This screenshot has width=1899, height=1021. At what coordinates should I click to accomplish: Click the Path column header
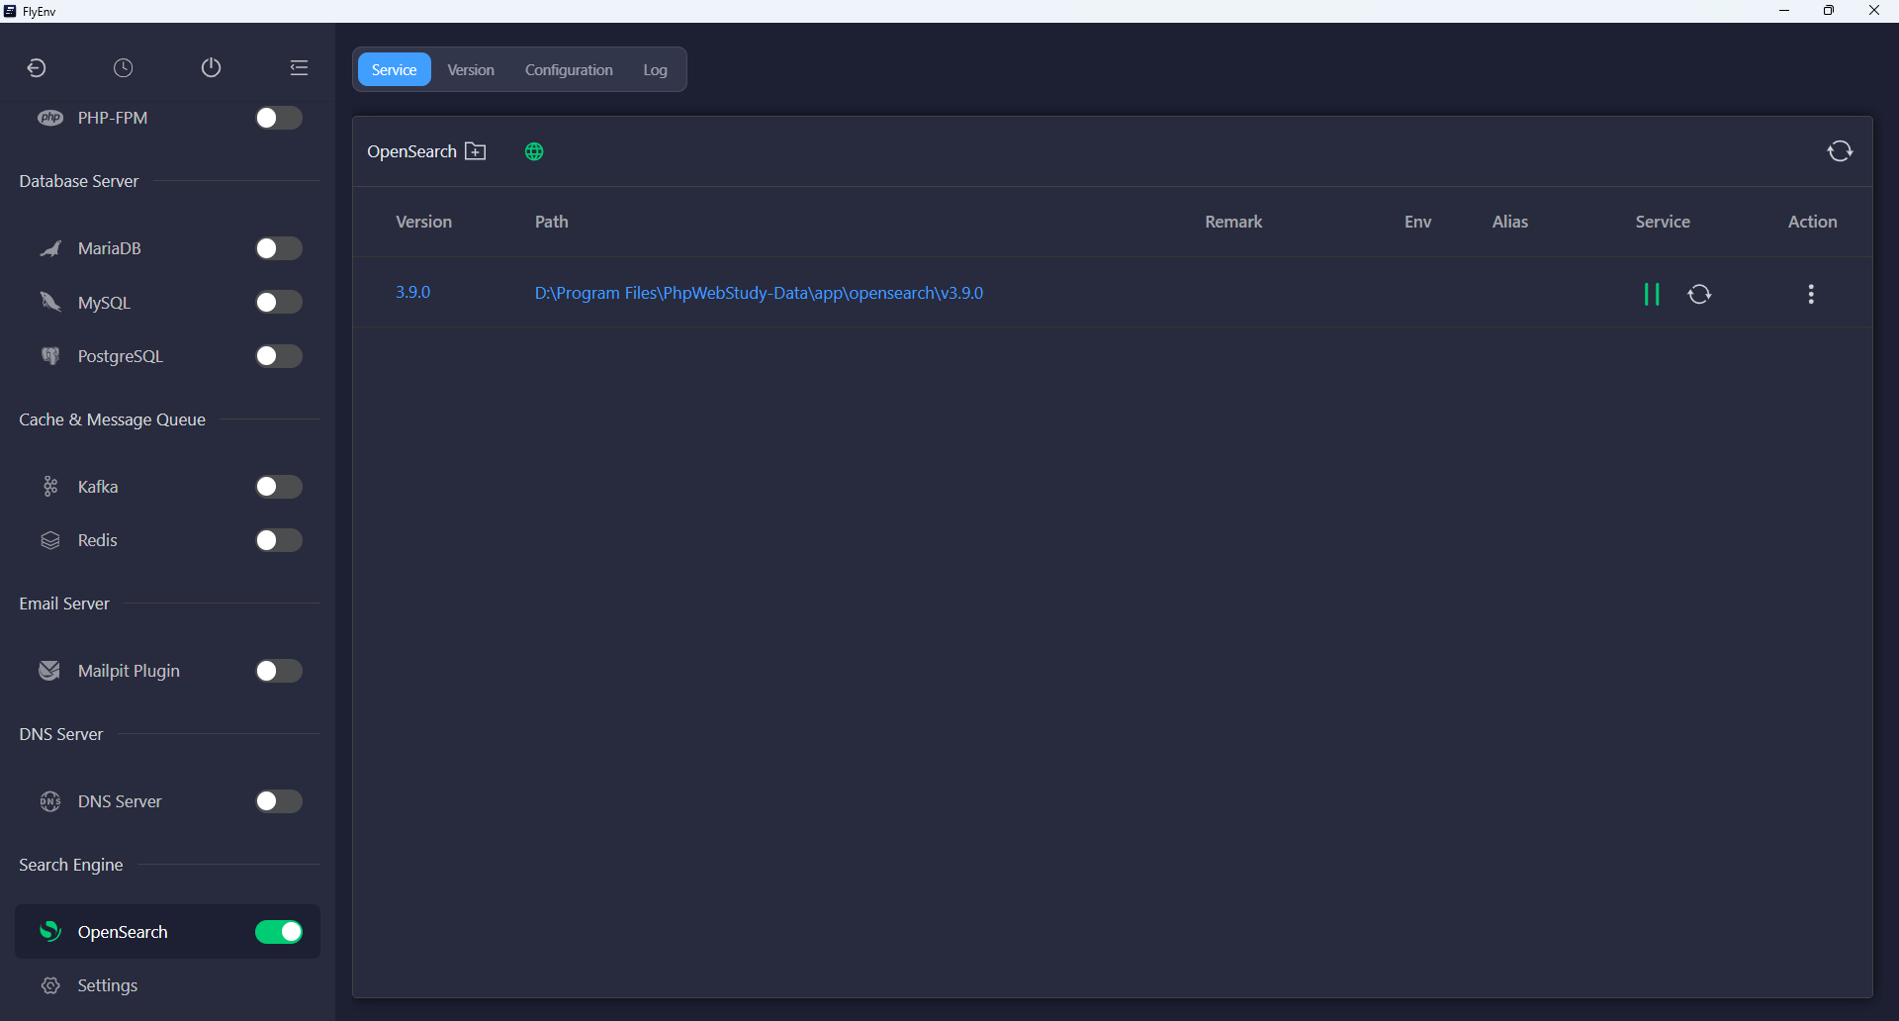click(552, 222)
